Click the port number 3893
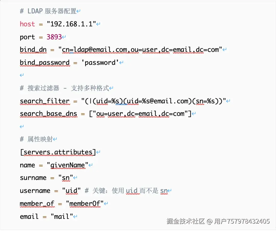This screenshot has width=276, height=231. click(54, 37)
